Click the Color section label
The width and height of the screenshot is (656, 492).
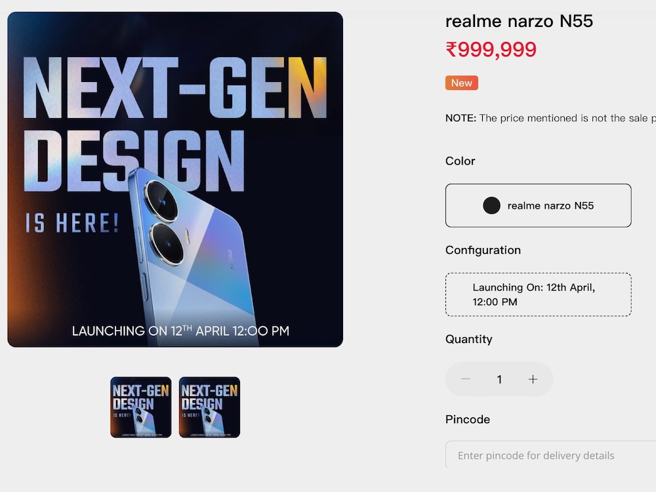[x=461, y=161]
